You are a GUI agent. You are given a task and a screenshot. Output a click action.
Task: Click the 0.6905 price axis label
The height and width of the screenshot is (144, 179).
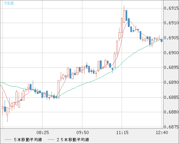click(171, 38)
